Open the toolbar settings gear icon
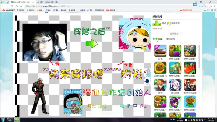 click(212, 10)
